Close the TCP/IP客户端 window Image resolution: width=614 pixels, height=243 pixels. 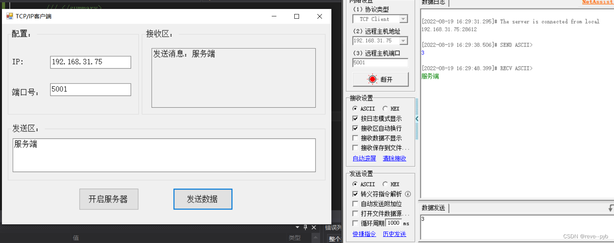[320, 16]
